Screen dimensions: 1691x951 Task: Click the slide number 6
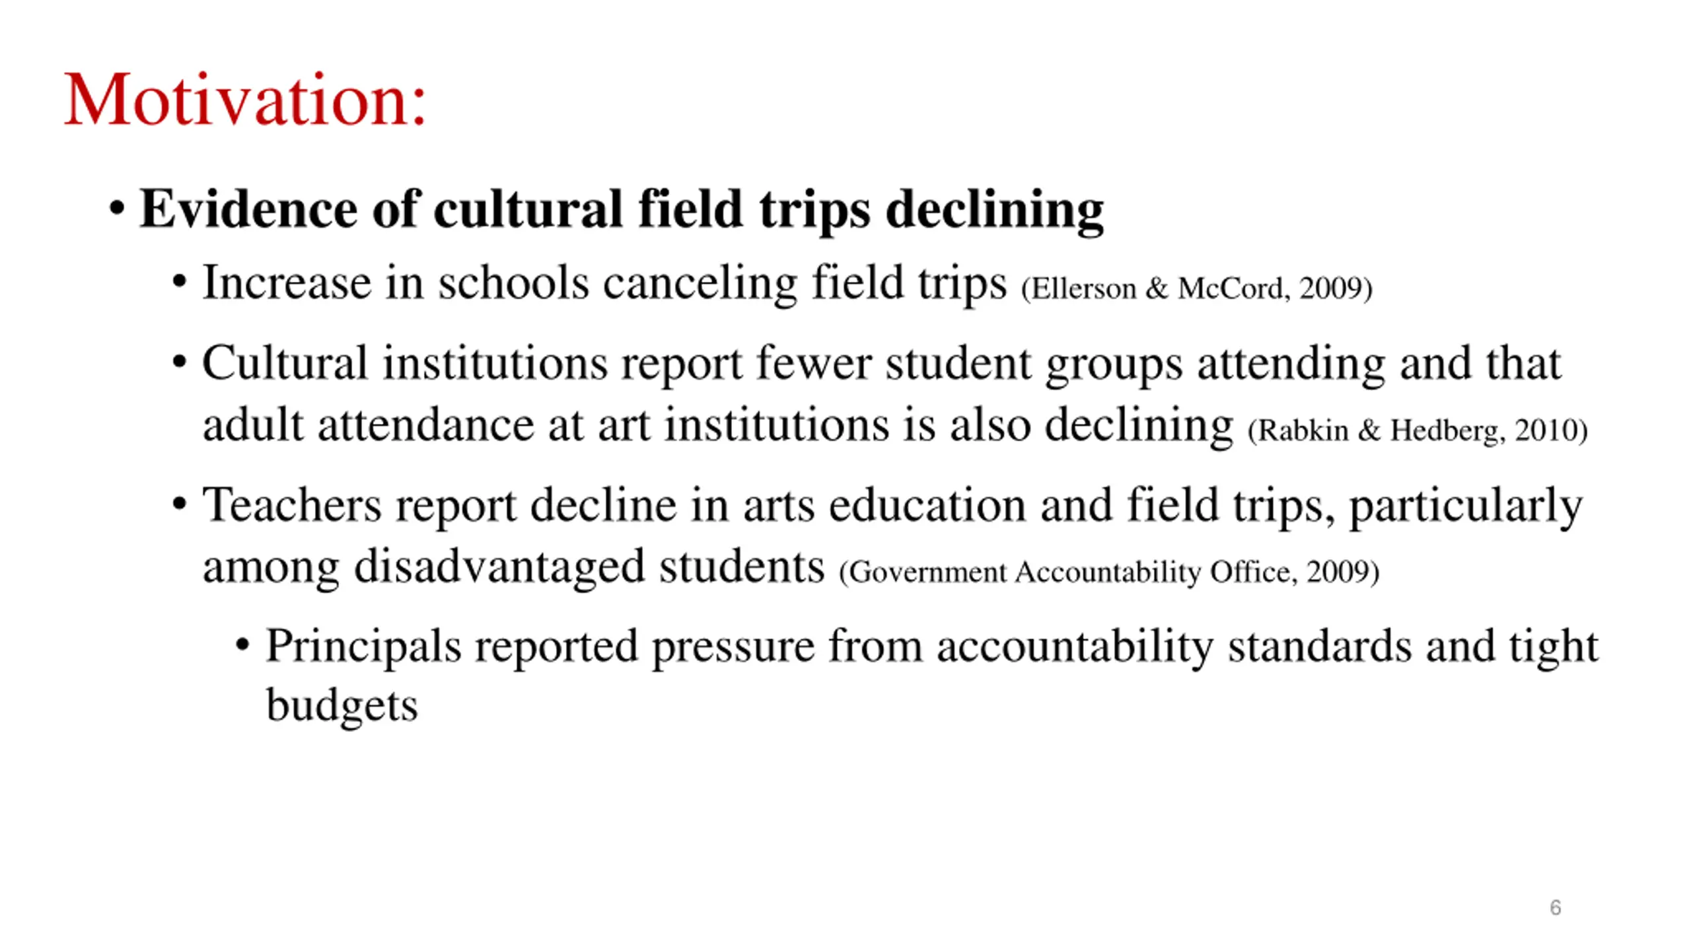(1556, 907)
